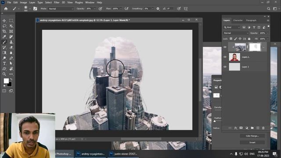The height and width of the screenshot is (158, 281).
Task: Select the Gradient tool
Action: [4, 53]
